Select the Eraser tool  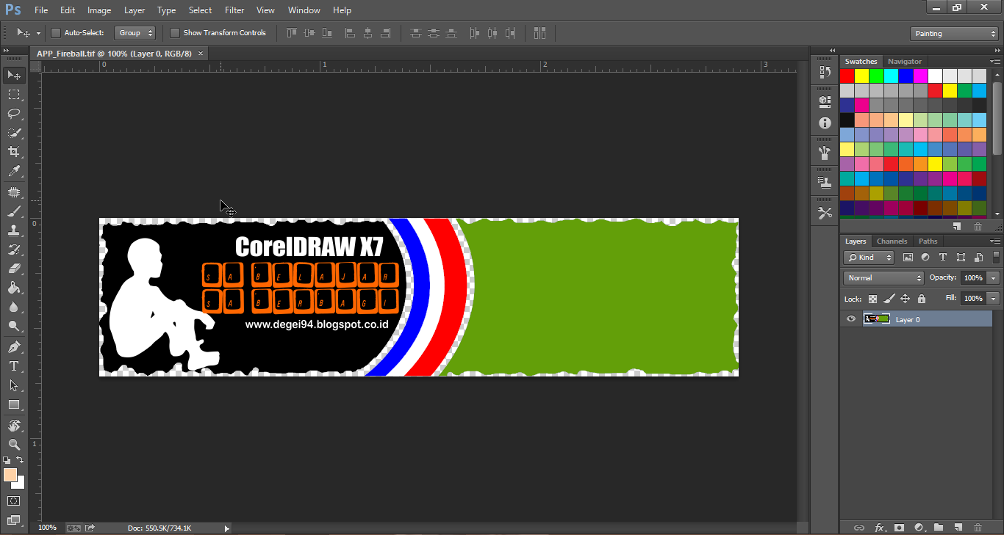pyautogui.click(x=14, y=269)
